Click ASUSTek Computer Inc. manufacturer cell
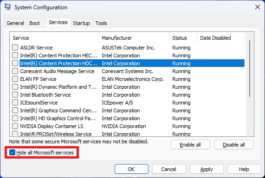Screen dimensions: 265x178 tap(128, 48)
